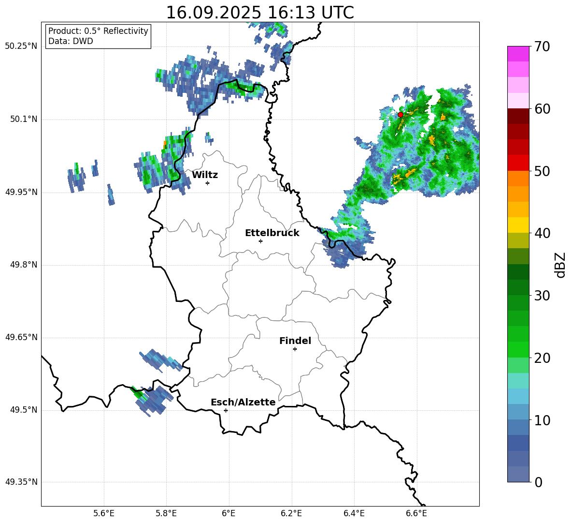Image resolution: width=572 pixels, height=523 pixels.
Task: Click the Wiltz city label
Action: tap(205, 175)
